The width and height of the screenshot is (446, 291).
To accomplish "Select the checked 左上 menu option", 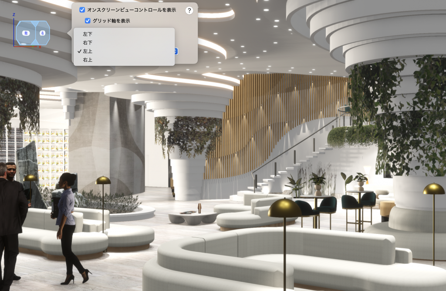I will tap(88, 51).
